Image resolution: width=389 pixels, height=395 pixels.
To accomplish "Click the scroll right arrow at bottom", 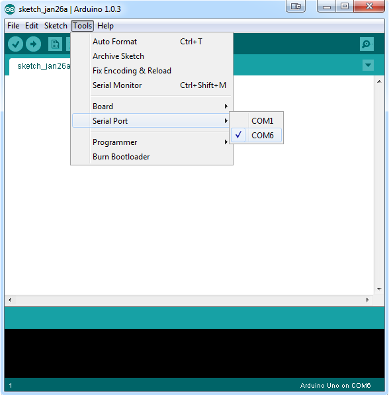I will (x=367, y=300).
